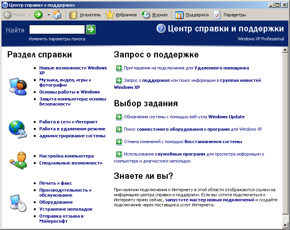The height and width of the screenshot is (230, 290).
Task: Open Избранное star icon
Action: pos(110,15)
